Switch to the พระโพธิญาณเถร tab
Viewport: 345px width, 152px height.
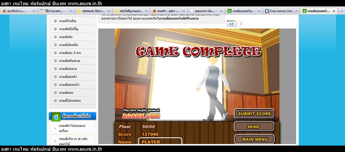click(131, 11)
